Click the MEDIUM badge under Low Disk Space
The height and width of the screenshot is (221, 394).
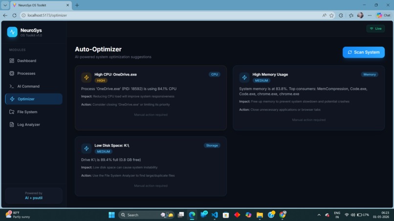pyautogui.click(x=104, y=152)
